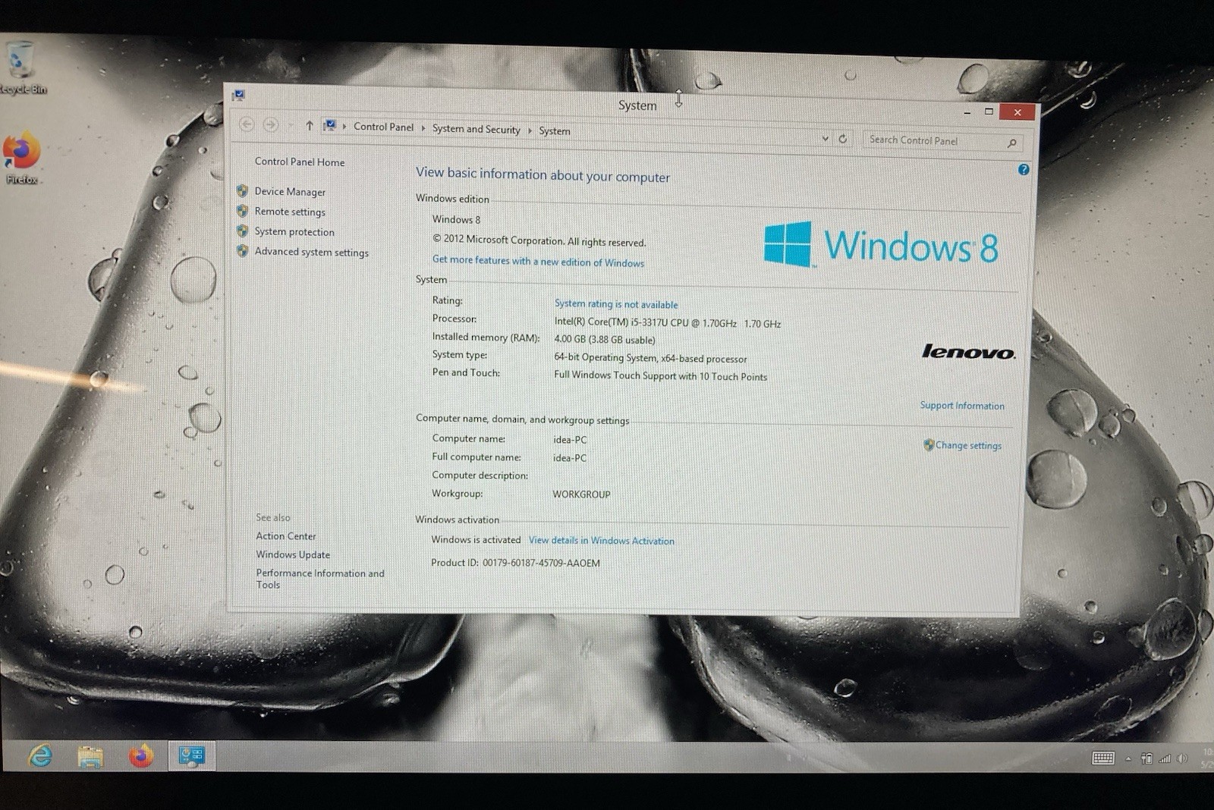Click the Device Manager shield icon
Screen dimensions: 1214x810
tap(243, 190)
